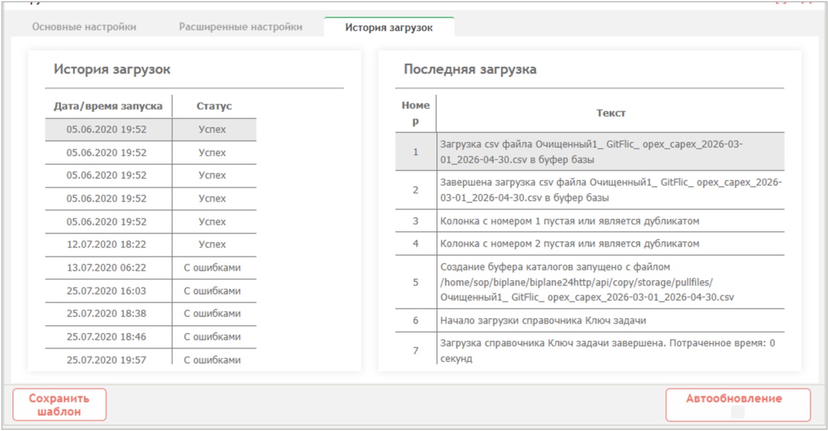Screen dimensions: 828x431
Task: Select the highlighted 05.06.2020 19:52 history row
Action: pyautogui.click(x=150, y=129)
